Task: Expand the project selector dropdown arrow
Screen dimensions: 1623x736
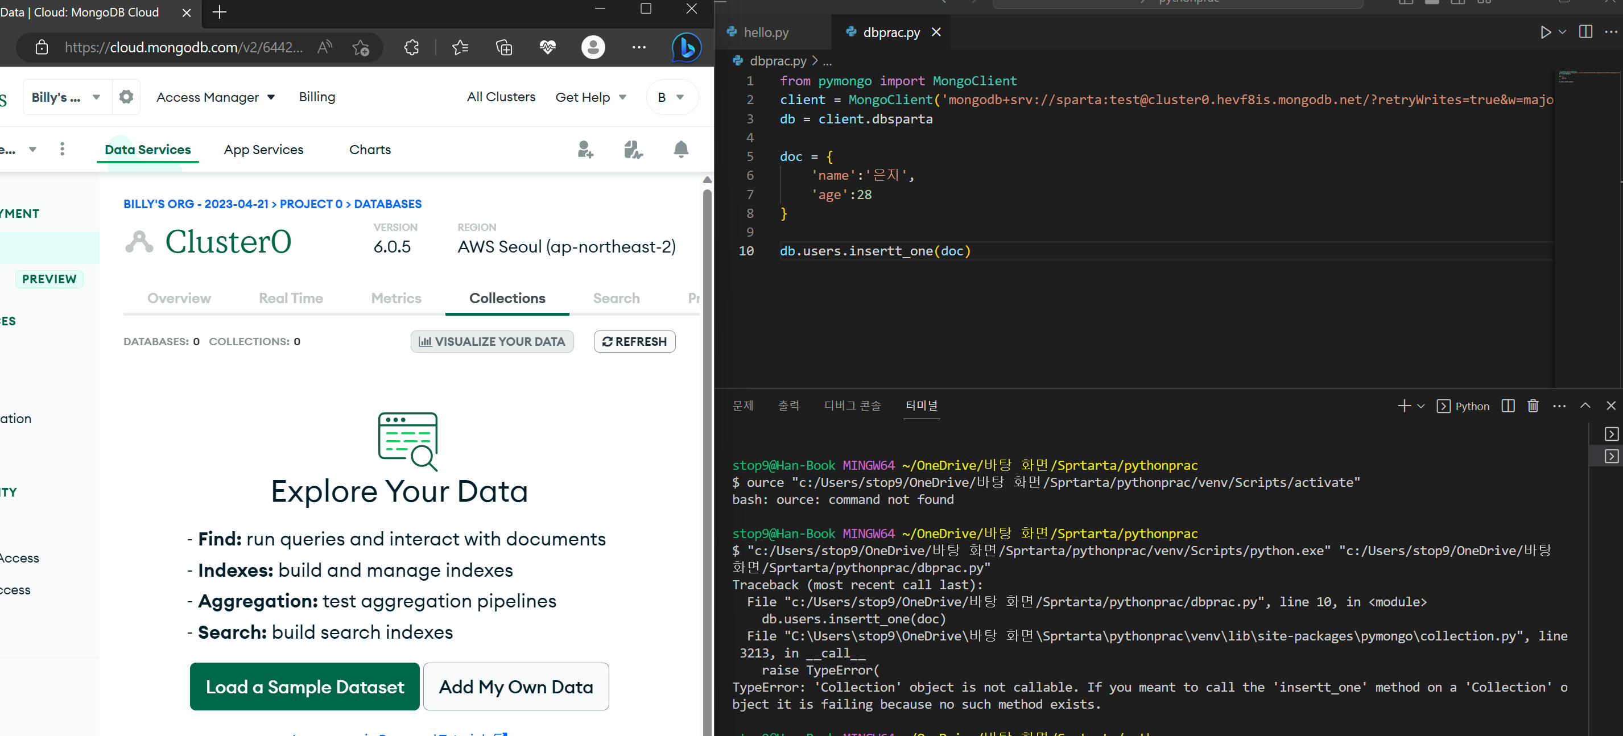Action: [33, 150]
